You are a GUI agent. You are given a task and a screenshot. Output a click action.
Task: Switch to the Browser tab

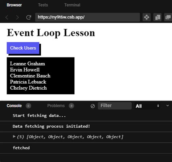point(14,5)
